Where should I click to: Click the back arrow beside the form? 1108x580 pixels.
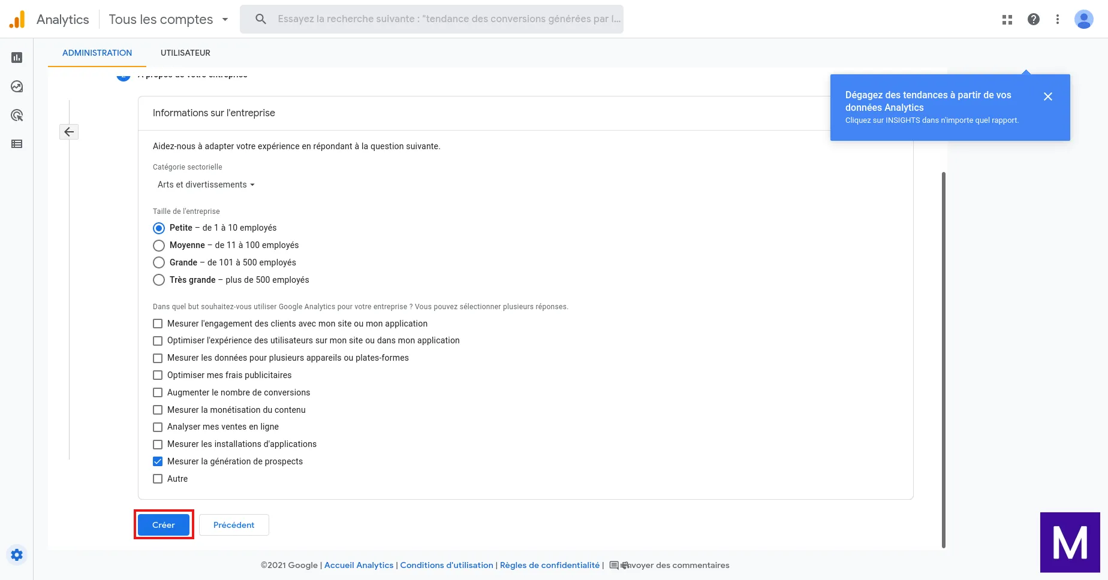click(69, 132)
